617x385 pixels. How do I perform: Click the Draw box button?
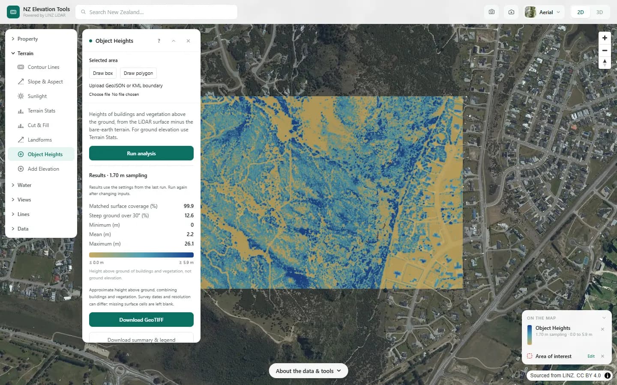click(x=103, y=73)
